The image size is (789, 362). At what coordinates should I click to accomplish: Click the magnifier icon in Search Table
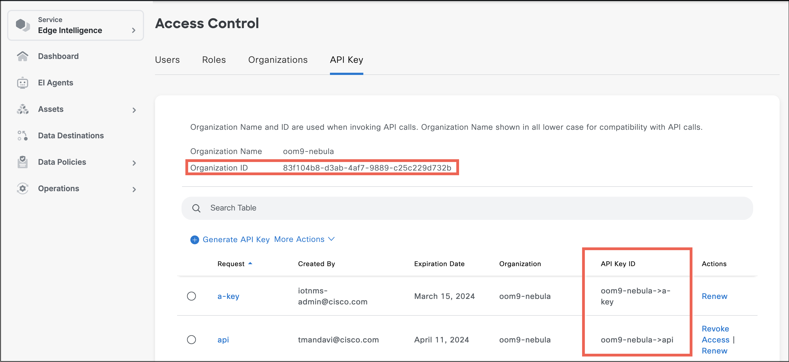(196, 208)
